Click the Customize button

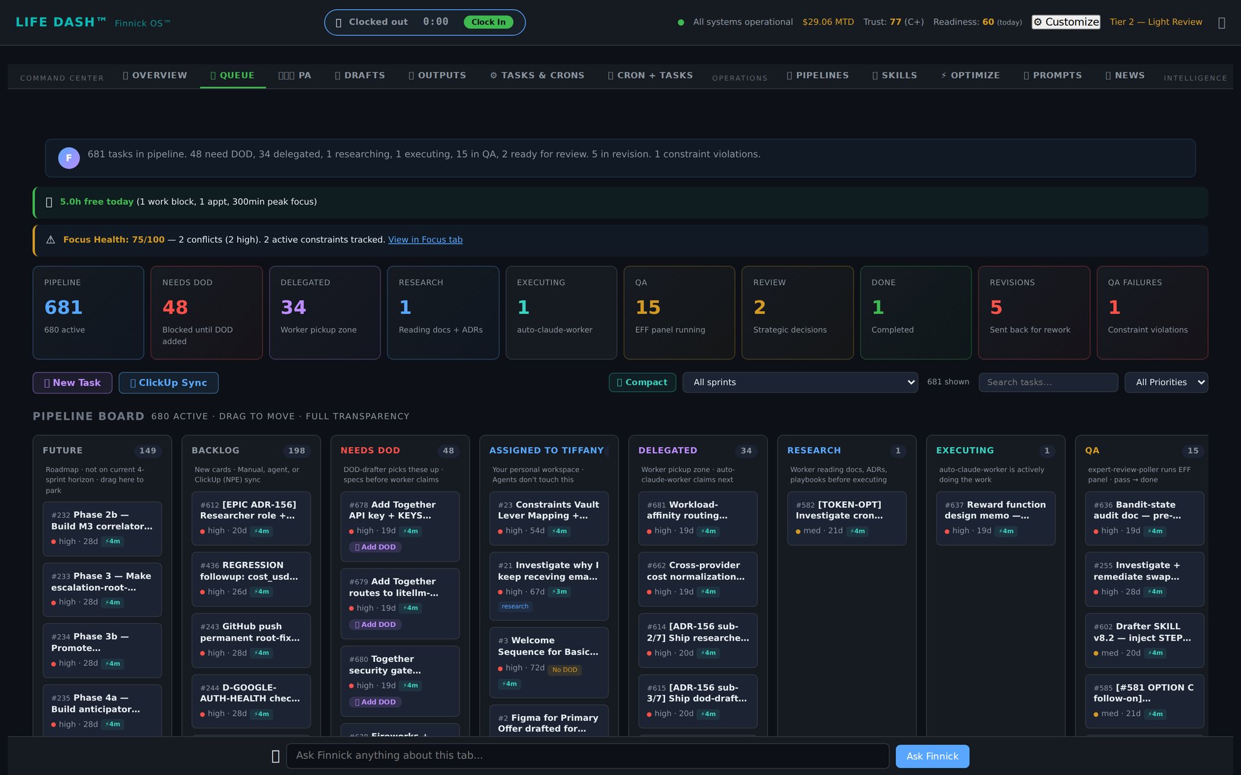[1066, 22]
